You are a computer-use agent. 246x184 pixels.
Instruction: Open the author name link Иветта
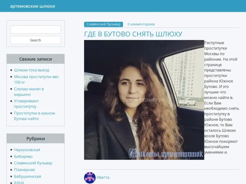103,177
